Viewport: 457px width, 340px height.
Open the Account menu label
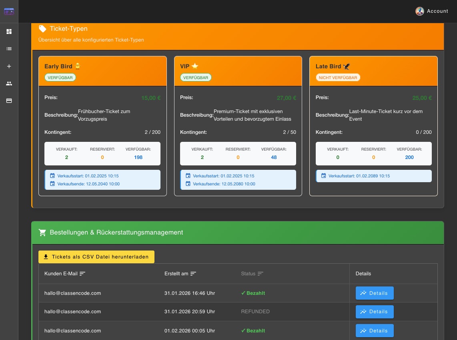coord(437,11)
